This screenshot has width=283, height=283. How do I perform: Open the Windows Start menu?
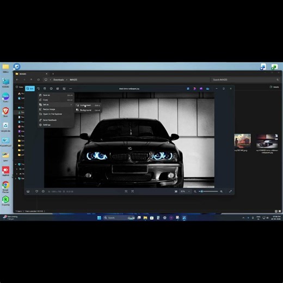(x=99, y=218)
